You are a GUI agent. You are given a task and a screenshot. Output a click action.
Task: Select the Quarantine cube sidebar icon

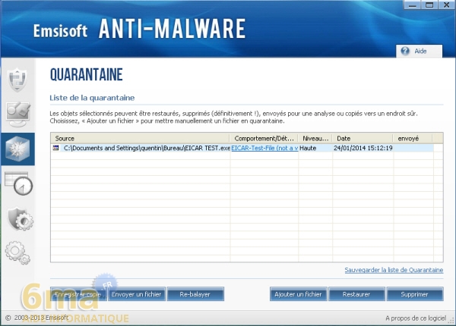[x=17, y=149]
